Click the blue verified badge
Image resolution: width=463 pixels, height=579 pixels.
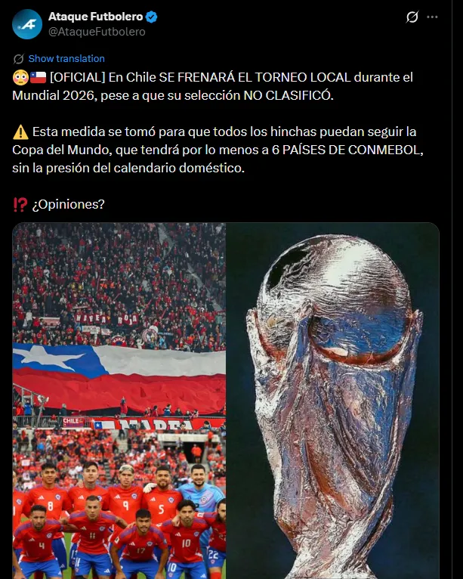pos(151,17)
